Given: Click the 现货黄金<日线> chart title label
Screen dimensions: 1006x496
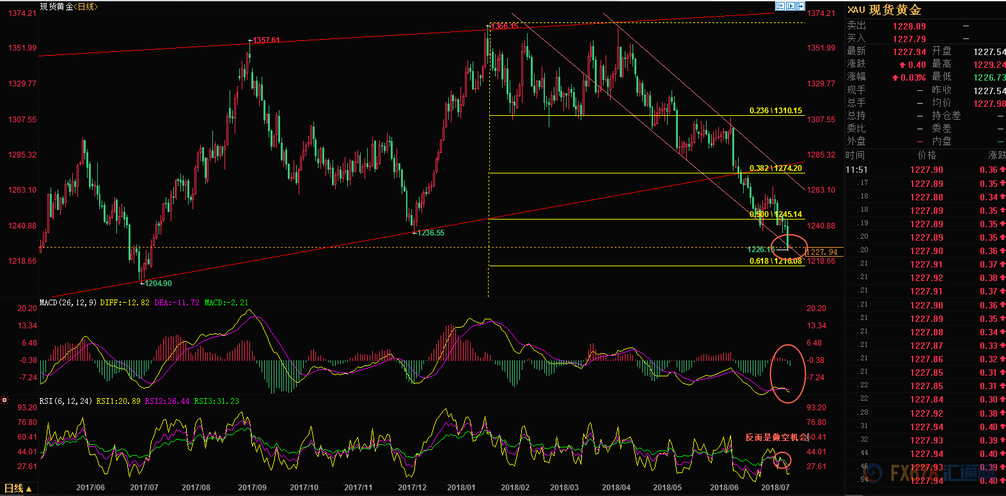Looking at the screenshot, I should click(69, 6).
